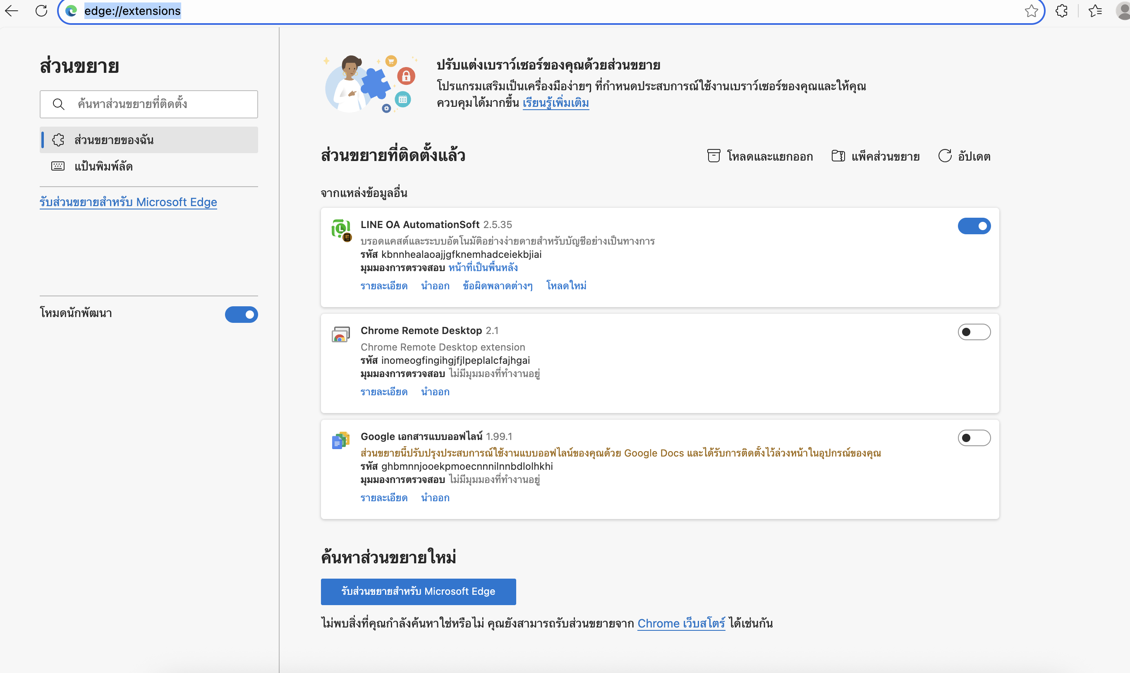Viewport: 1130px width, 673px height.
Task: Enable Google เอกสารแบบออฟไลน์ extension toggle
Action: pyautogui.click(x=974, y=437)
